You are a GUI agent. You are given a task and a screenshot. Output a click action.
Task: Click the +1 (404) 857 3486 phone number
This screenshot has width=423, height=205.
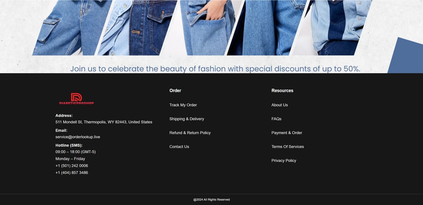pyautogui.click(x=72, y=173)
